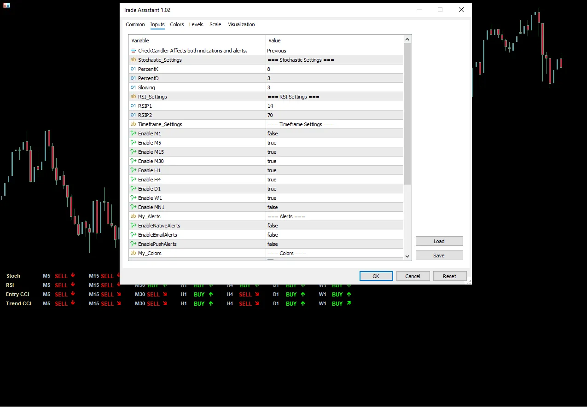This screenshot has width=587, height=407.
Task: Toggle Enable H1 value true
Action: [x=334, y=170]
